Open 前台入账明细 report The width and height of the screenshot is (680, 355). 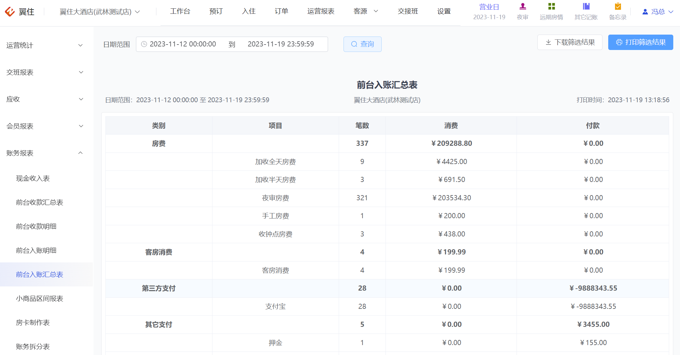(x=46, y=251)
